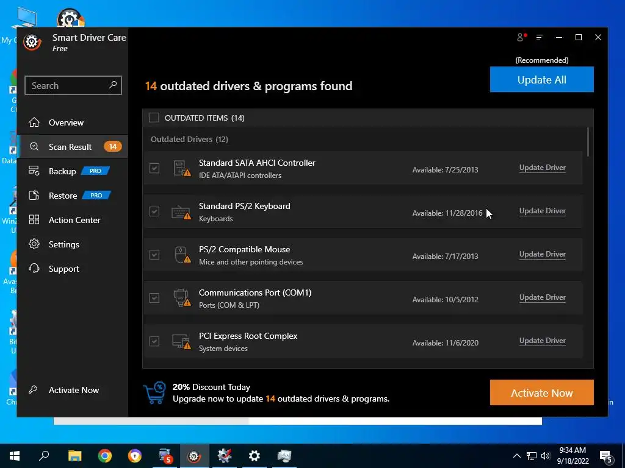Viewport: 625px width, 468px height.
Task: Click Update Driver for PS/2 Compatible Mouse
Action: point(542,254)
